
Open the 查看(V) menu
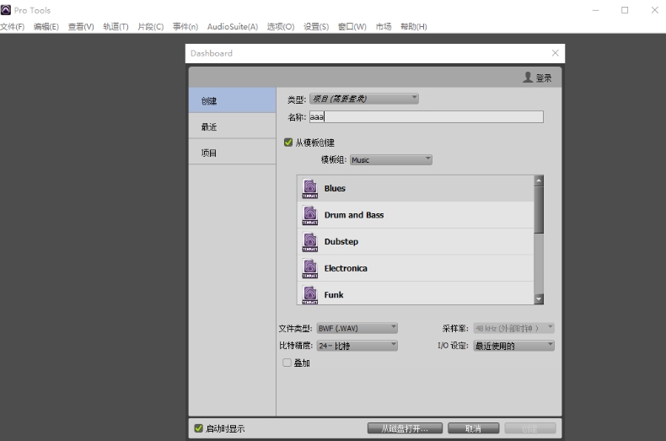tap(81, 27)
